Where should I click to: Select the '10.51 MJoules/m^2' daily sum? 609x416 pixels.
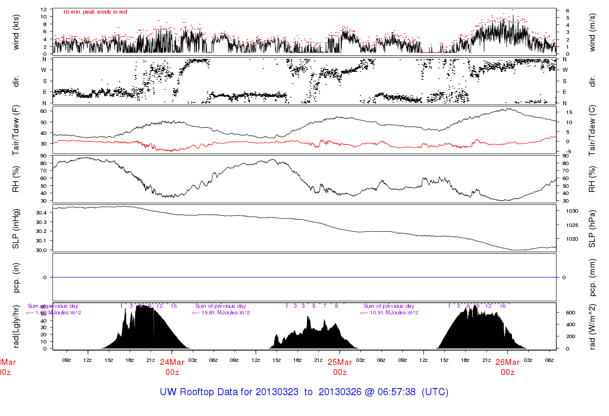pos(394,313)
